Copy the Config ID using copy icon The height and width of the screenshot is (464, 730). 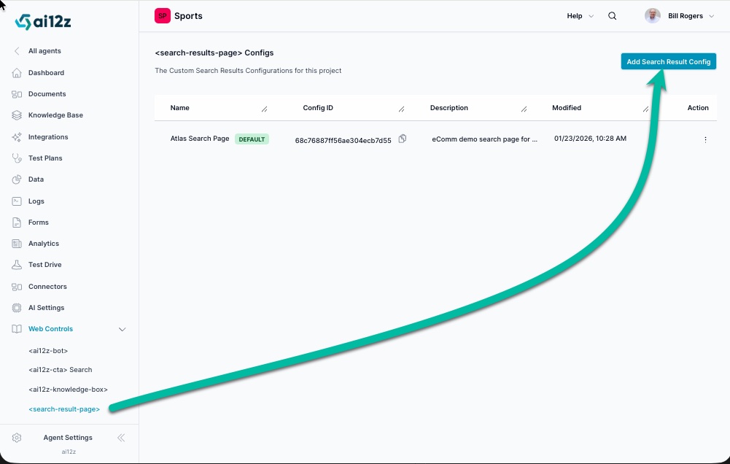point(403,139)
